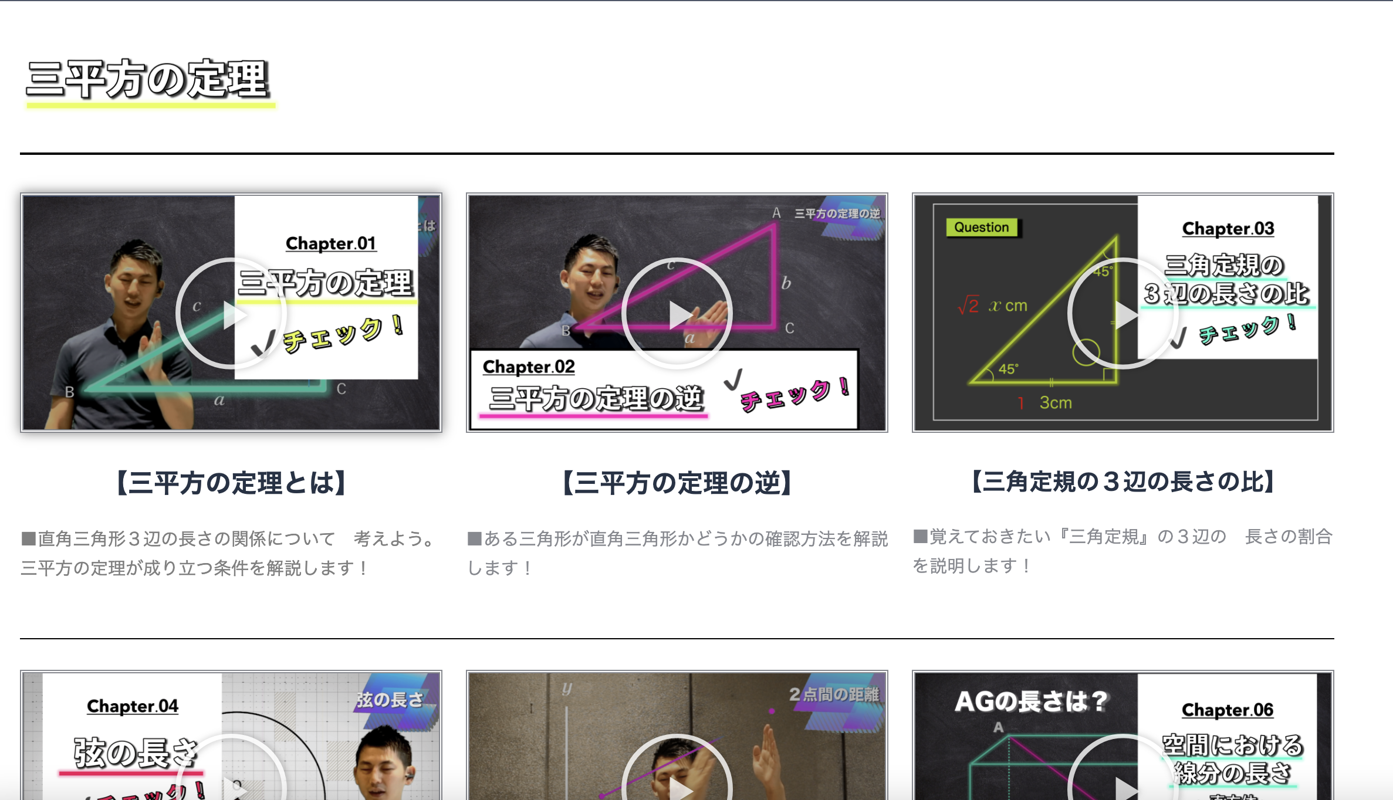Click the 2点間の距離 badge on thumbnail

pyautogui.click(x=834, y=694)
